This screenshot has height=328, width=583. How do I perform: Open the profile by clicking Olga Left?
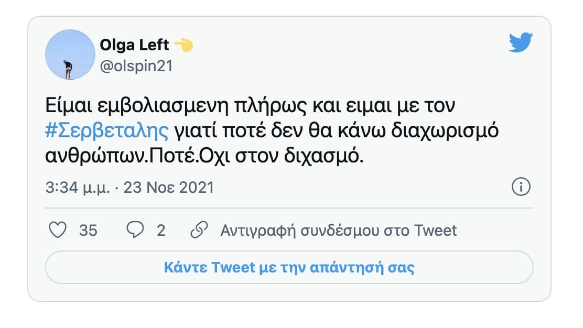(135, 45)
